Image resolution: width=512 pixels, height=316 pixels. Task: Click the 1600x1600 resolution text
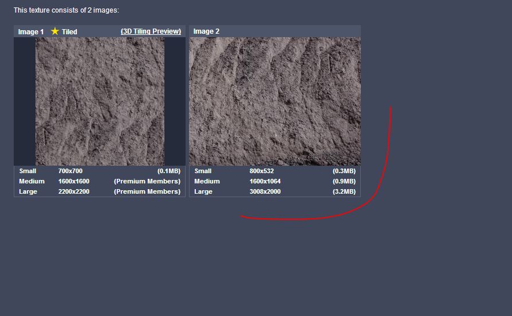pyautogui.click(x=74, y=181)
